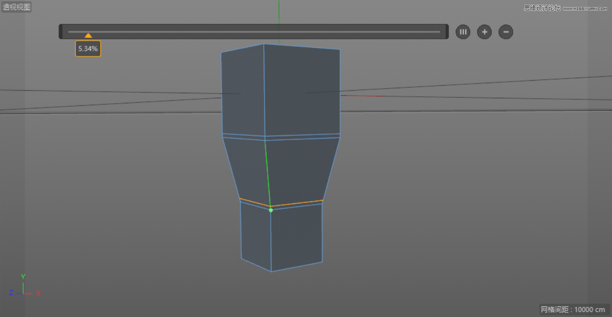Click the www.missyuan.com link text
612x317 pixels.
tap(585, 9)
